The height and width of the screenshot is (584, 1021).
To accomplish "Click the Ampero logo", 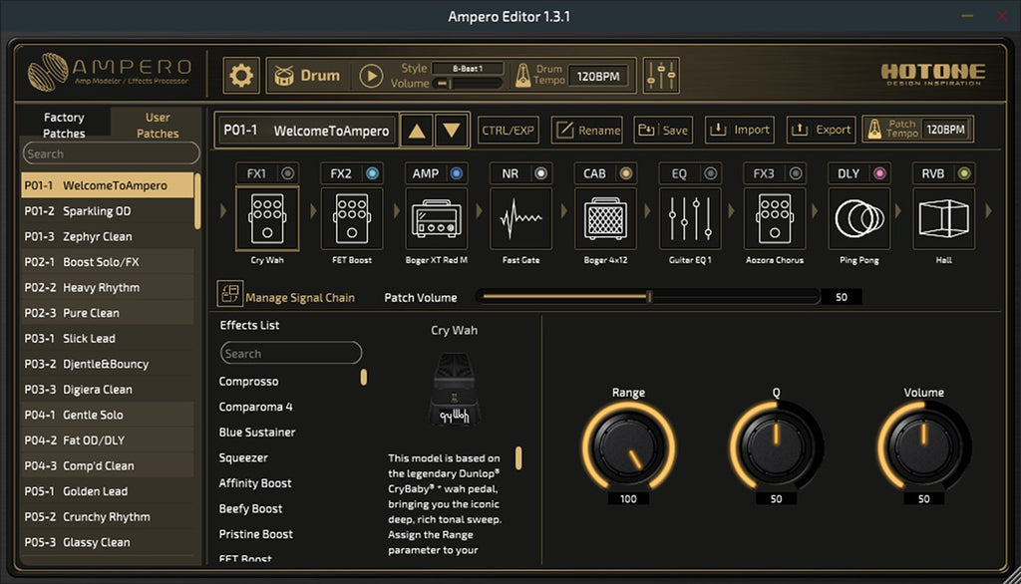I will [x=110, y=72].
